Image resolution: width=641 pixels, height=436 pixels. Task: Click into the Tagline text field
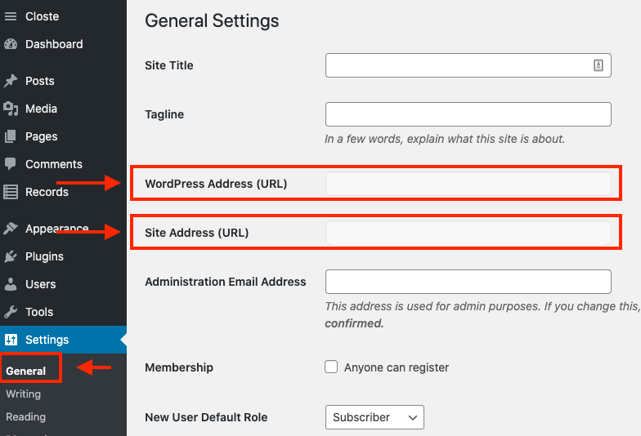(468, 114)
